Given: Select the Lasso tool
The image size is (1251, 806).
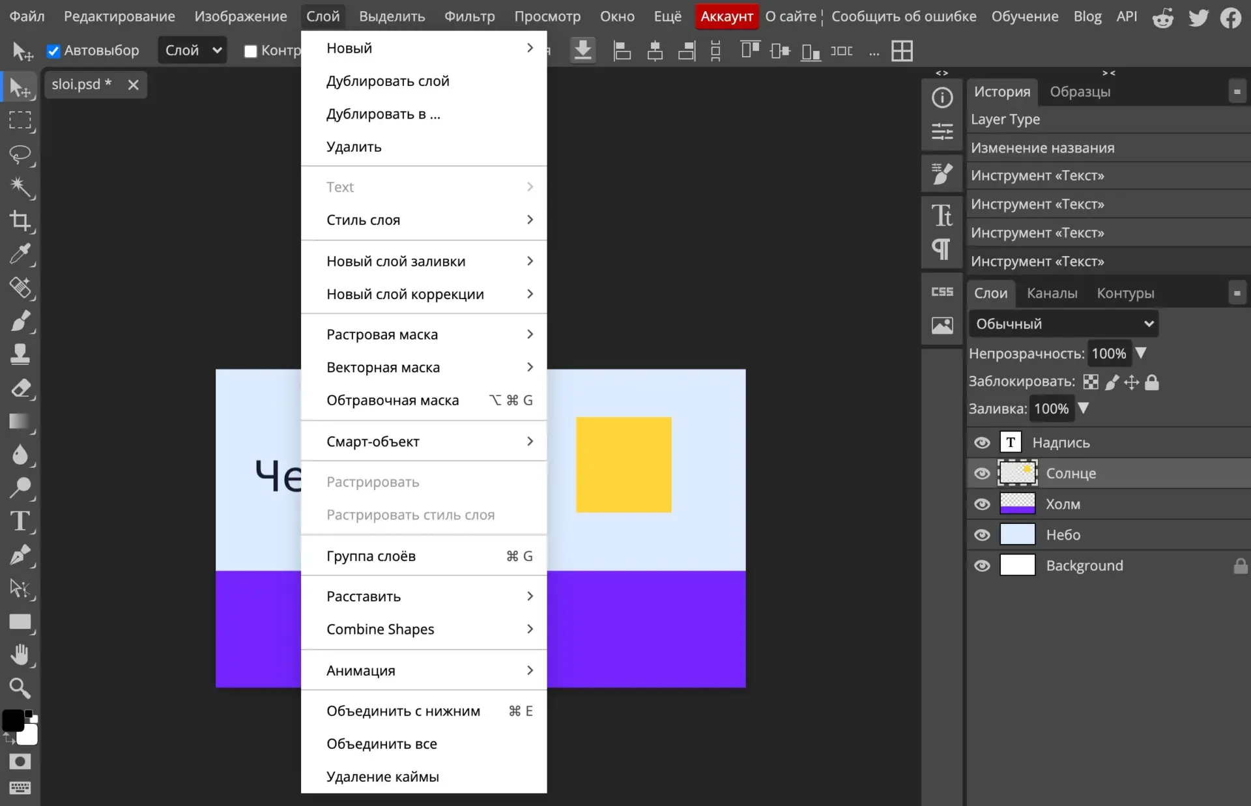Looking at the screenshot, I should 20,154.
